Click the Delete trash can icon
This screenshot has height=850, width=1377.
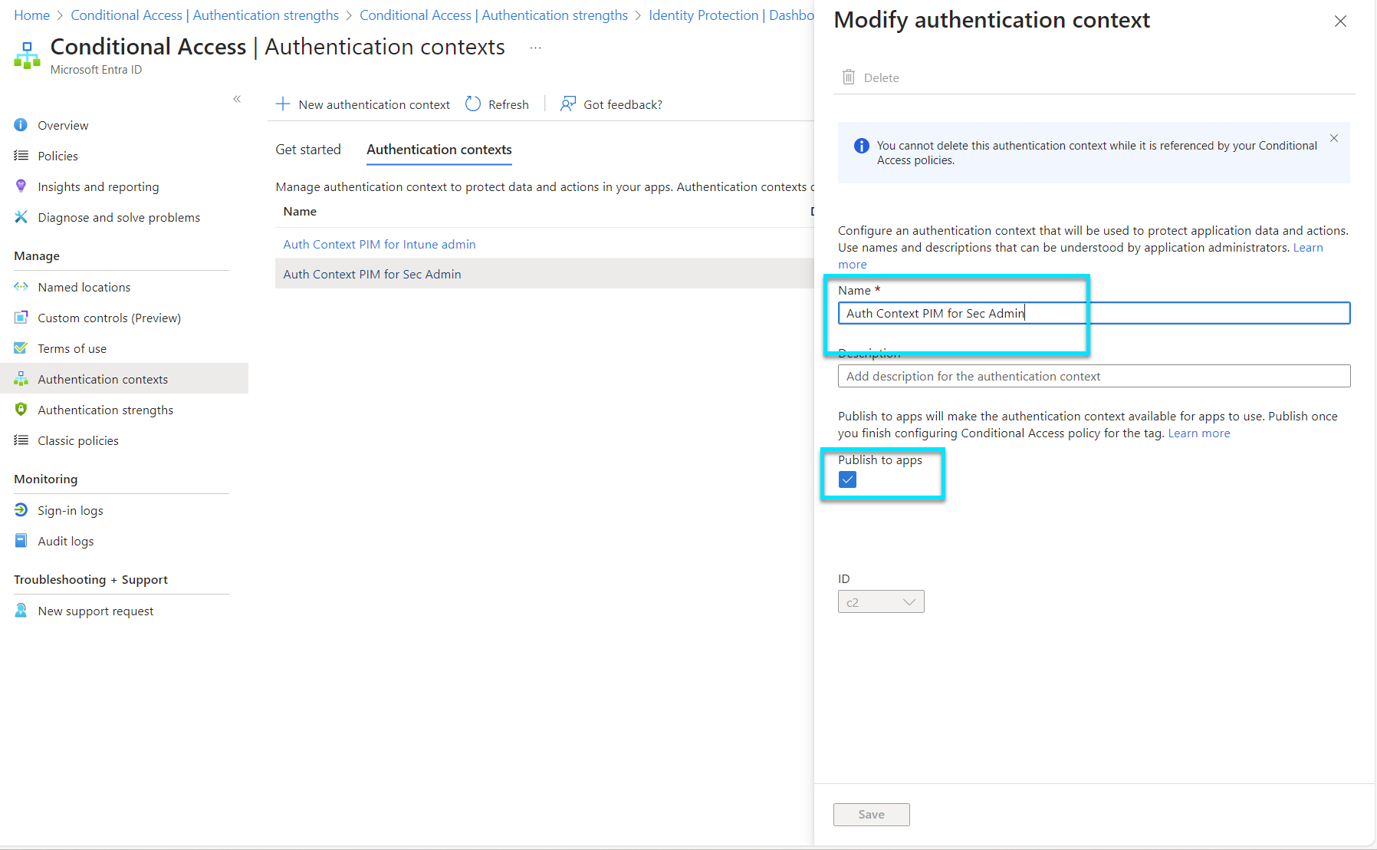tap(849, 77)
